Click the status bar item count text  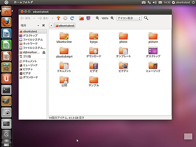[x=66, y=118]
